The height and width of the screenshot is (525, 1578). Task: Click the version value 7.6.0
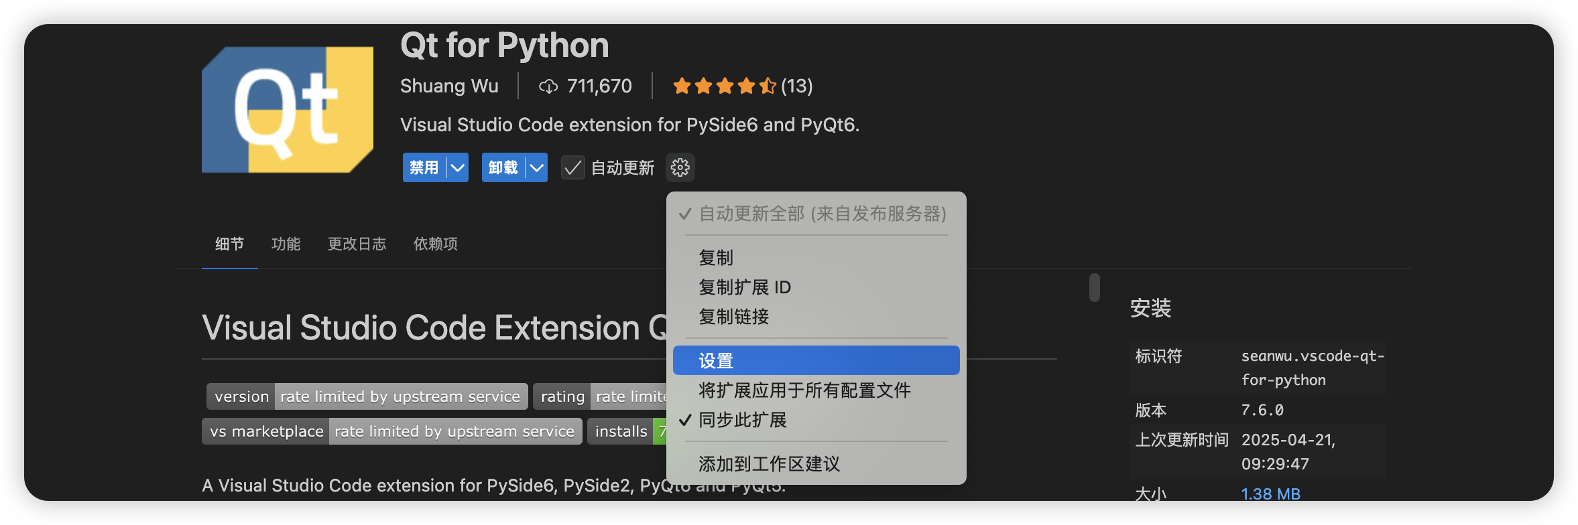(1262, 410)
